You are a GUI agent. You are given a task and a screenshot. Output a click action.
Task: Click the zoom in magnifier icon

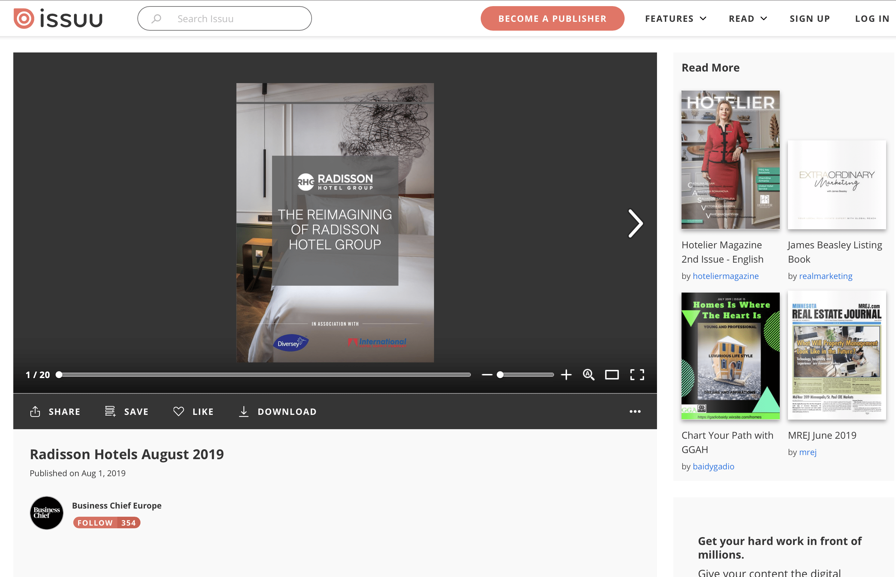[x=588, y=374]
